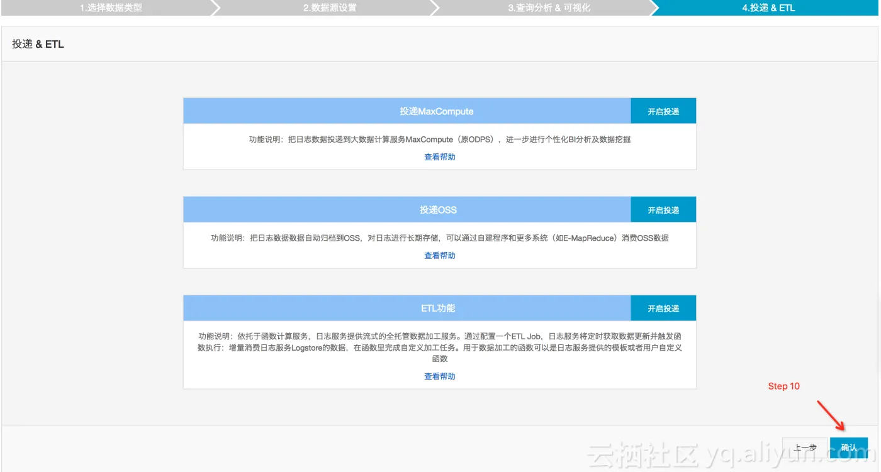Click 开启投递 for 投递MaxCompute

point(663,111)
